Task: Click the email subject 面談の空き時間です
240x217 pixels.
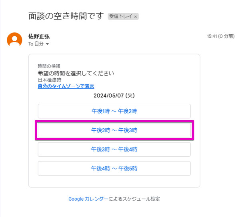Action: pyautogui.click(x=66, y=16)
